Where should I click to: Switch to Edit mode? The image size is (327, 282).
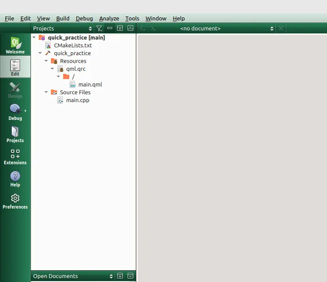[x=15, y=67]
